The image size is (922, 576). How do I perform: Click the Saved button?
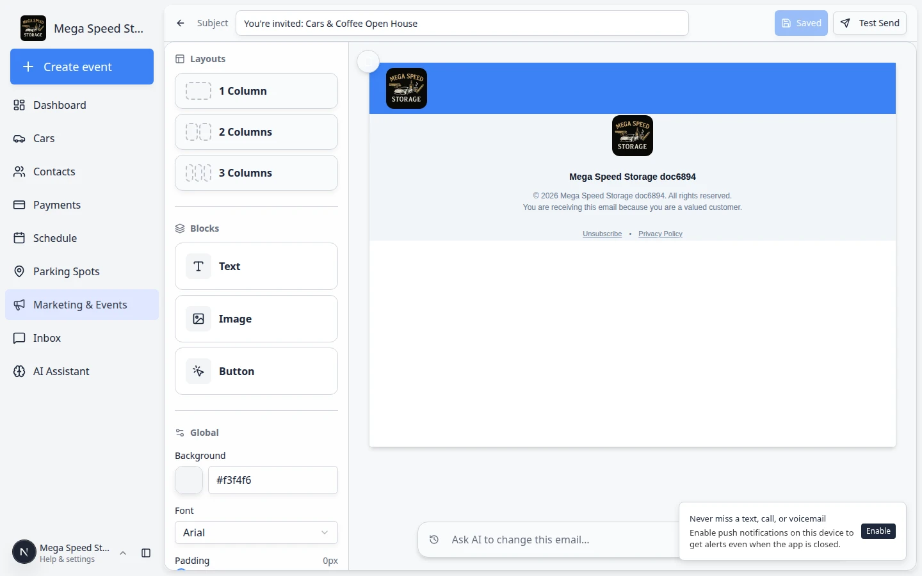click(x=801, y=23)
